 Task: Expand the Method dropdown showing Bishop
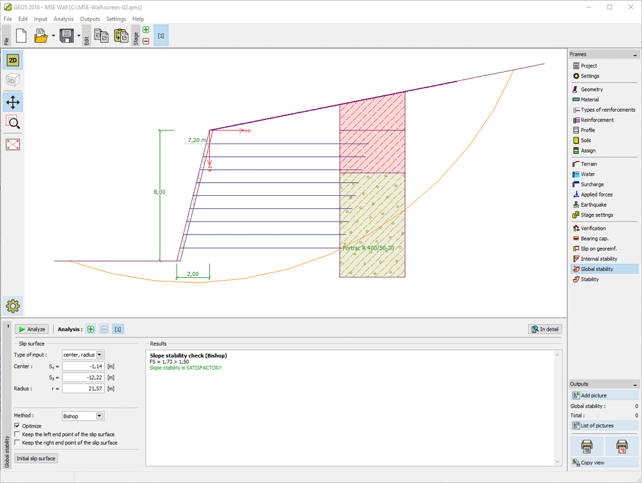(99, 416)
